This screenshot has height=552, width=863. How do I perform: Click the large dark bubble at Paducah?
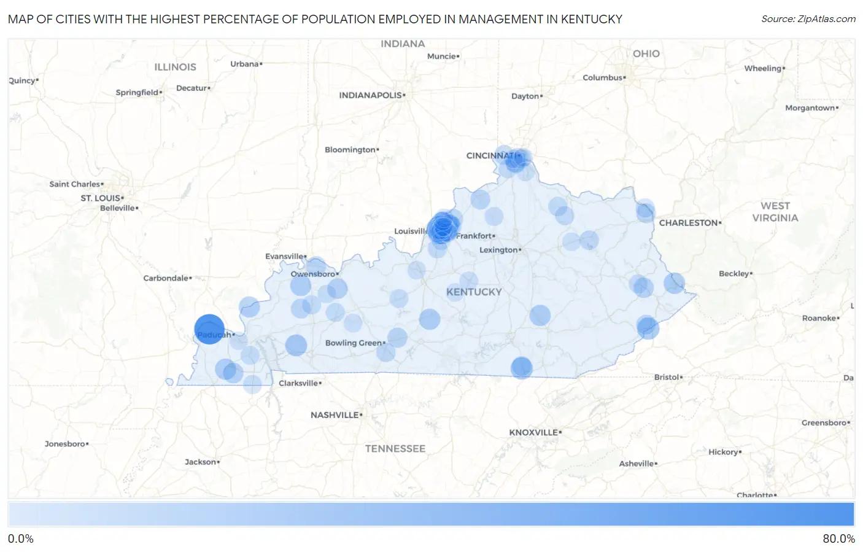[209, 328]
